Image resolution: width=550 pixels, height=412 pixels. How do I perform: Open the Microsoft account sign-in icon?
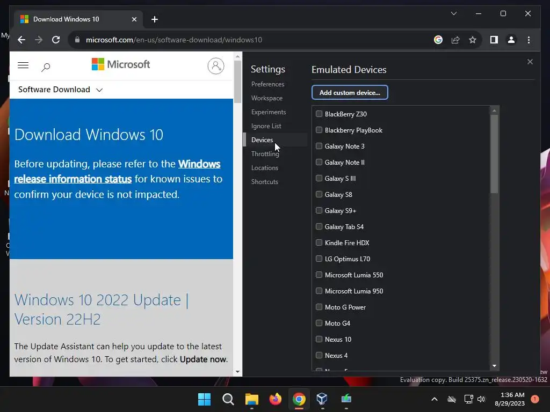click(216, 66)
